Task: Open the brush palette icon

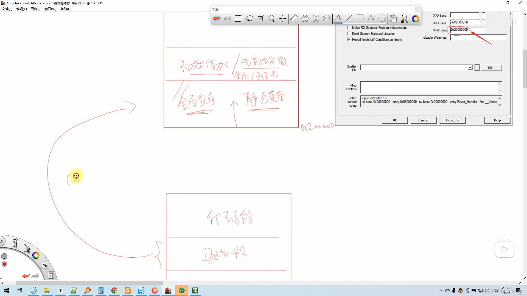Action: tap(404, 18)
